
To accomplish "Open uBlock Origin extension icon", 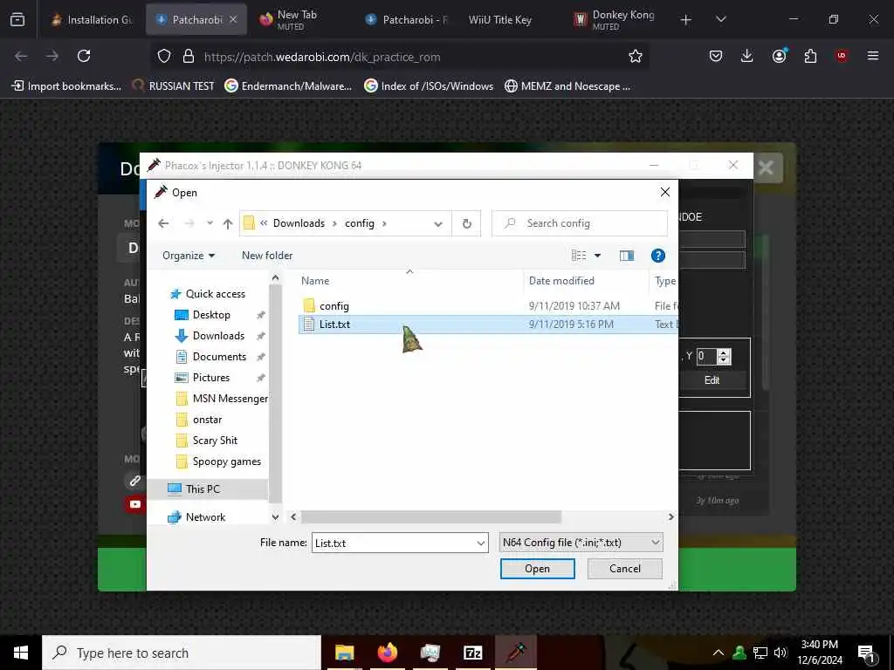I will tap(841, 56).
